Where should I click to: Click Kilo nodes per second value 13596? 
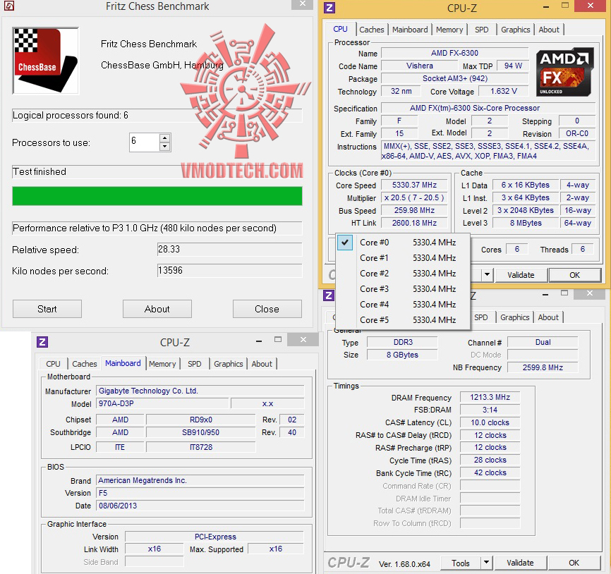(229, 270)
